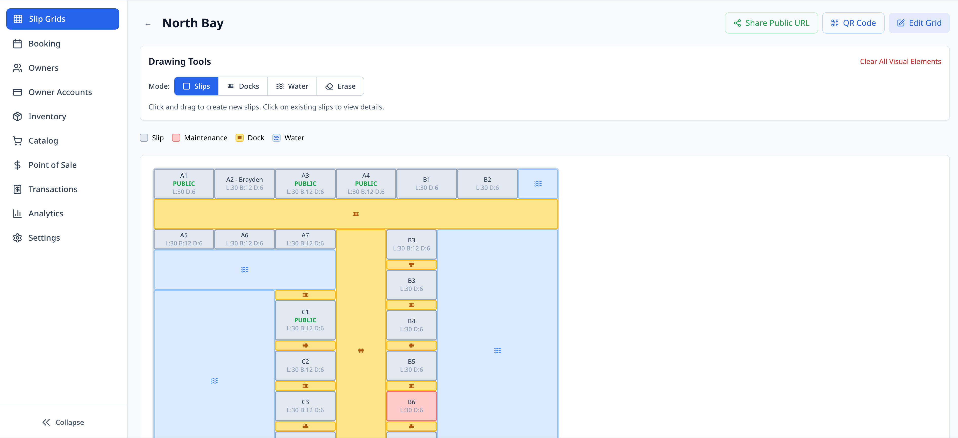The image size is (958, 438).
Task: Open the Transactions section
Action: pyautogui.click(x=17, y=189)
